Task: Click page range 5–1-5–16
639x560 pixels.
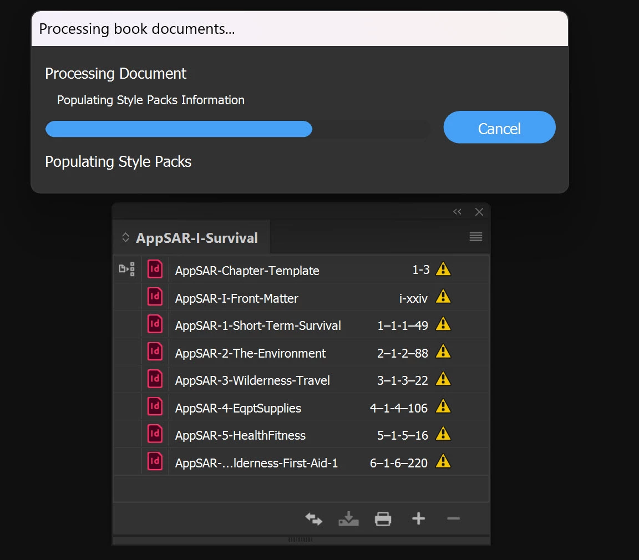Action: (x=403, y=435)
